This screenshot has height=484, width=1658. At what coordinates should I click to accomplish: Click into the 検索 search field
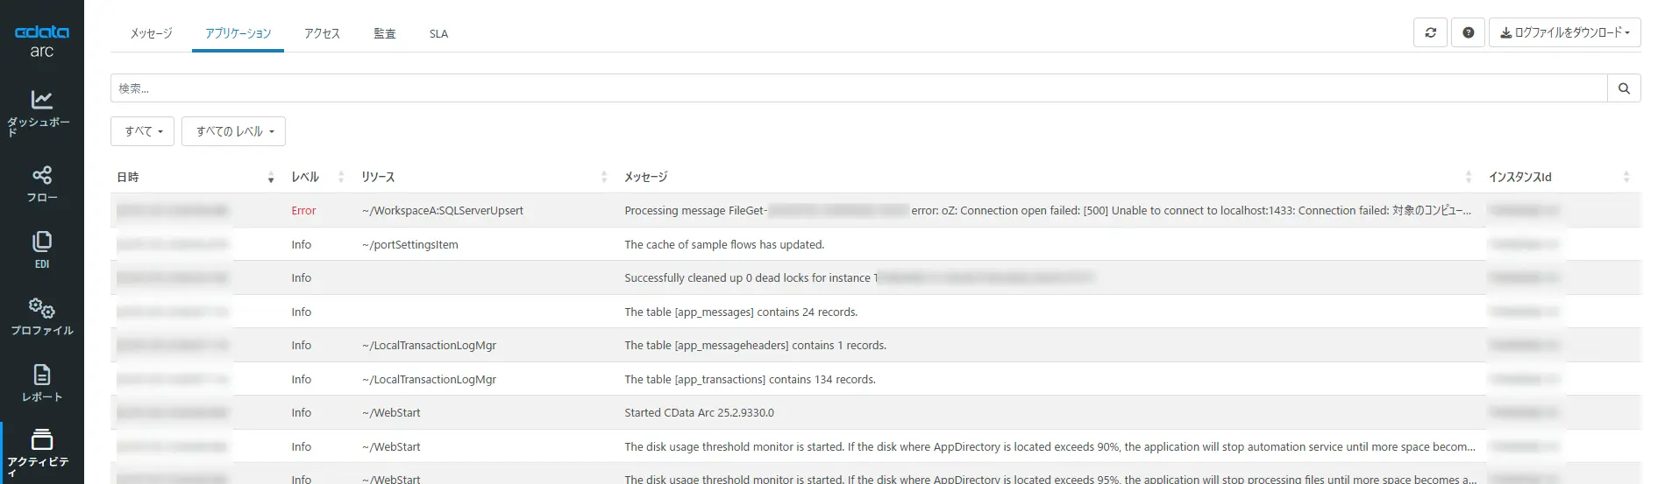(x=857, y=88)
